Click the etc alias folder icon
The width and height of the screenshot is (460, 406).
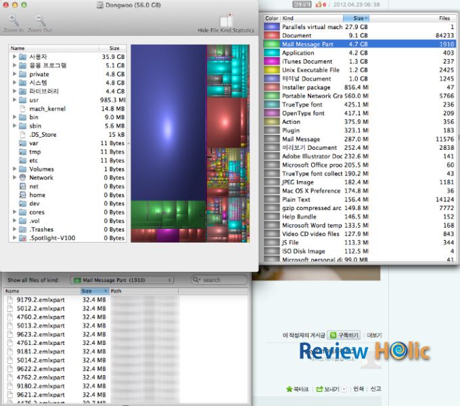[x=22, y=160]
